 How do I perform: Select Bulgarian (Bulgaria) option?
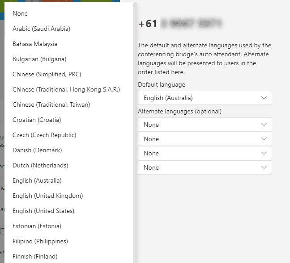coord(39,59)
